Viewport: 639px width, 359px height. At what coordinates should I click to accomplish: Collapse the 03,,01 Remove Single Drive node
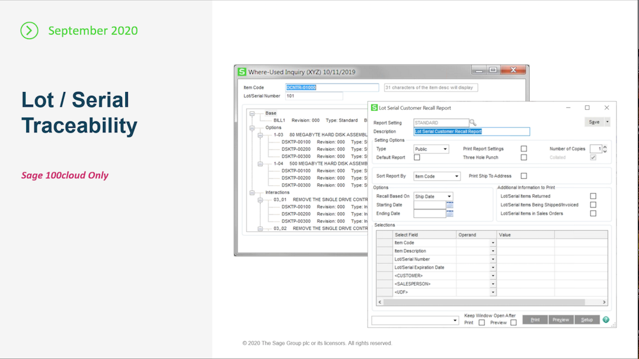260,200
